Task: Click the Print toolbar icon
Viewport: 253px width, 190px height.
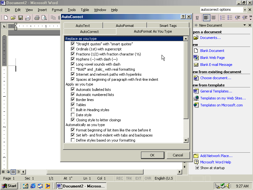Action: click(x=37, y=18)
